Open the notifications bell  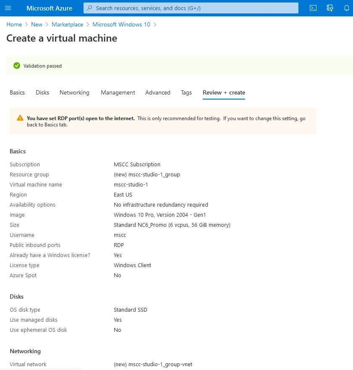pos(346,8)
